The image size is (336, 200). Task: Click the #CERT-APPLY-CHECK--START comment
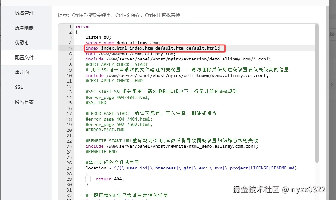117,64
